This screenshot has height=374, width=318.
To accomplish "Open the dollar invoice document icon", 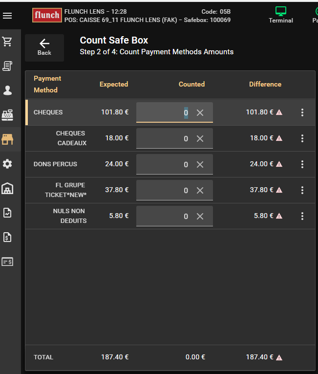I will tap(7, 238).
